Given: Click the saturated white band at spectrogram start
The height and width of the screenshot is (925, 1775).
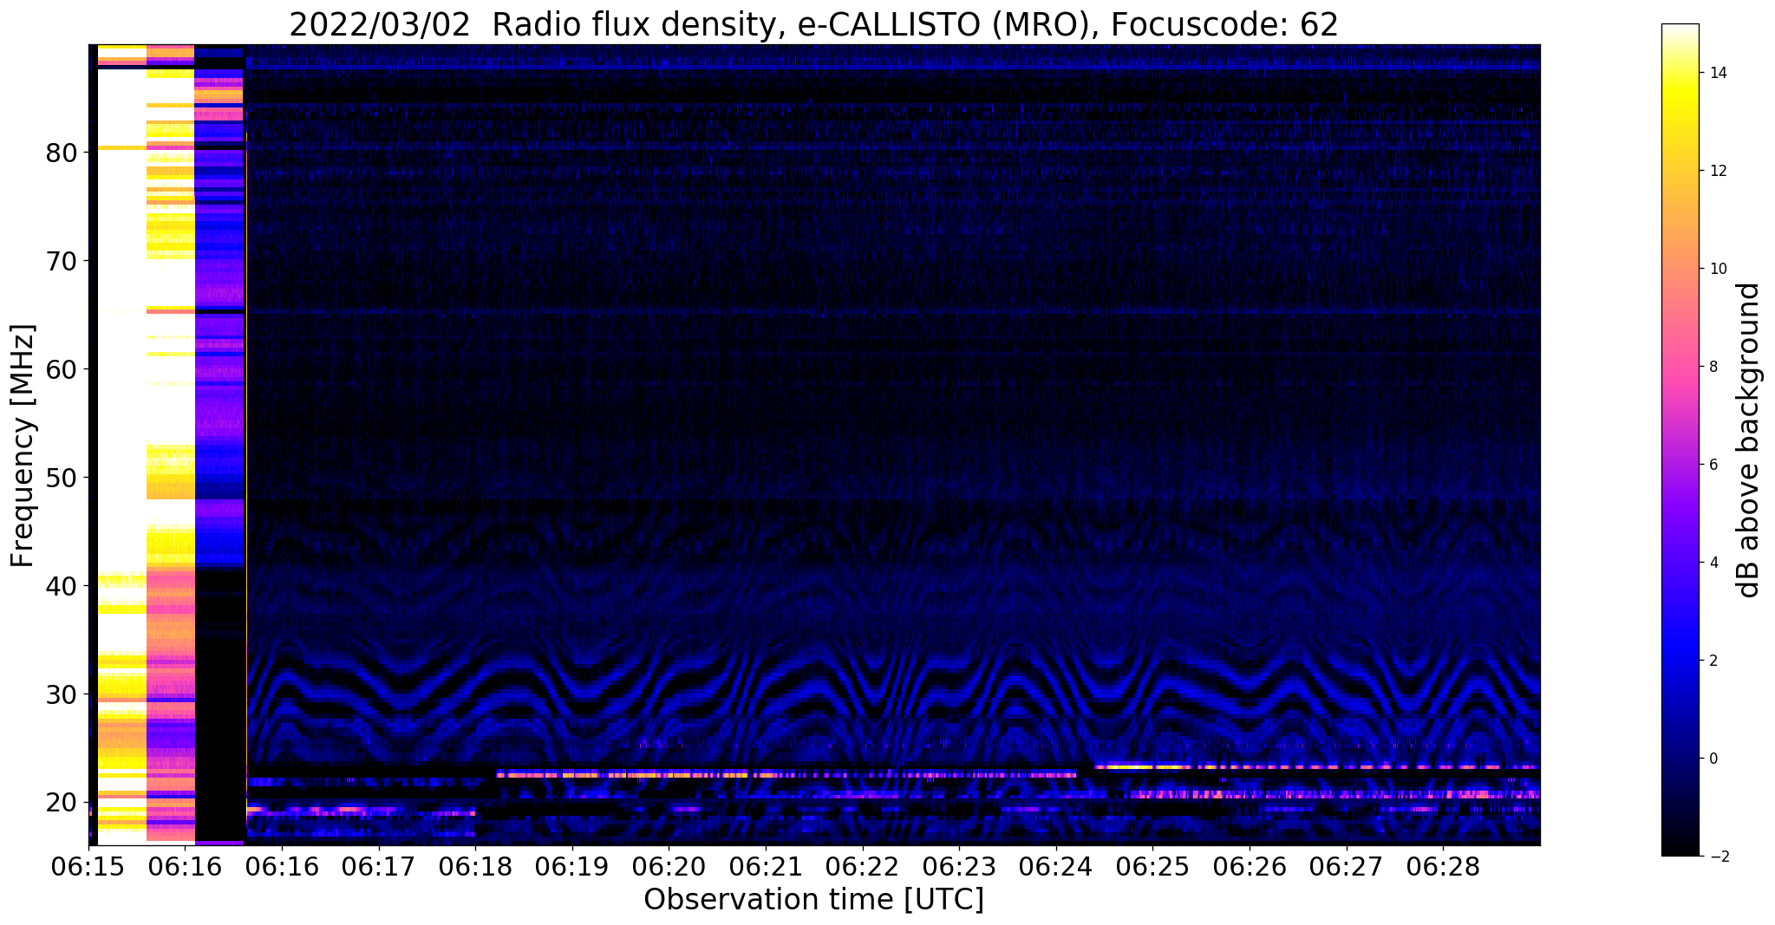Looking at the screenshot, I should tap(121, 347).
